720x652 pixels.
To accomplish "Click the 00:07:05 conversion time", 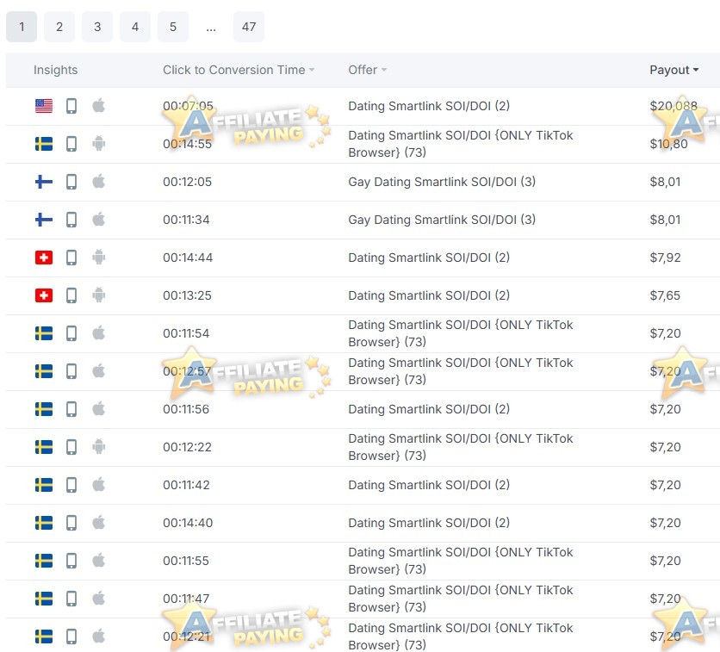I will click(x=188, y=106).
